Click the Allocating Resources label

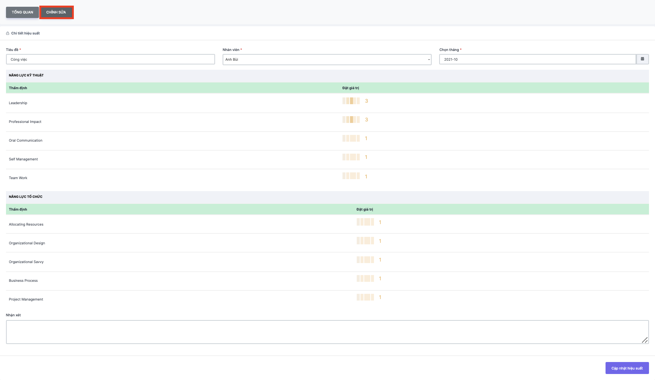[x=26, y=224]
